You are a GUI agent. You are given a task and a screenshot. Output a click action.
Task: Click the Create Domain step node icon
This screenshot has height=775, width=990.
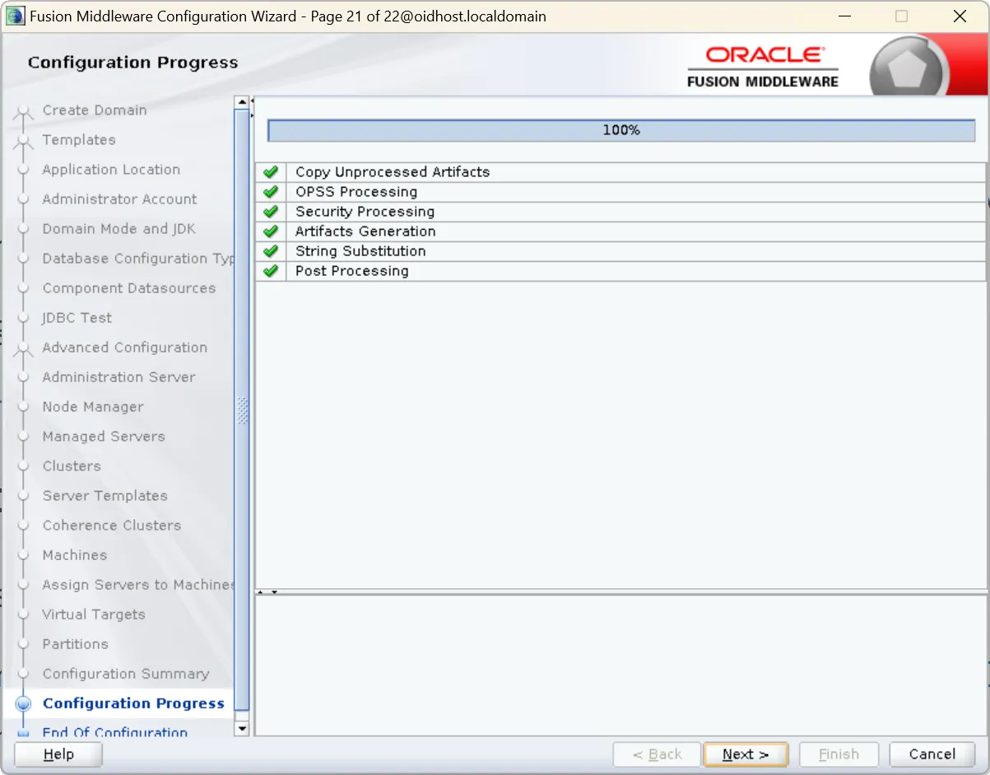pyautogui.click(x=23, y=112)
